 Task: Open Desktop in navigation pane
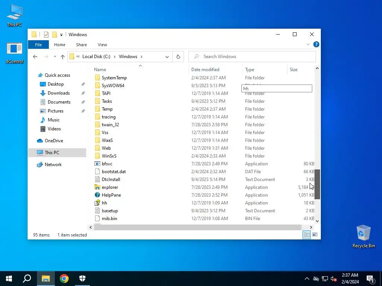coord(56,84)
